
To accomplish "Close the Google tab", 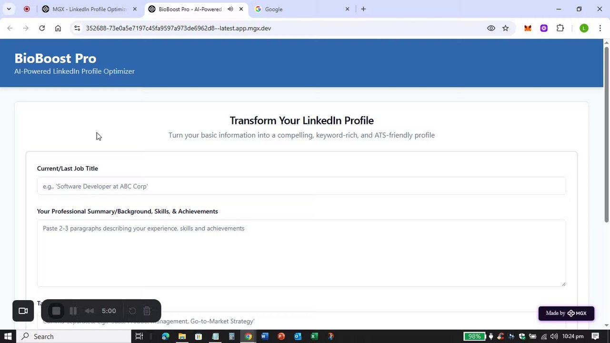I will tap(347, 9).
